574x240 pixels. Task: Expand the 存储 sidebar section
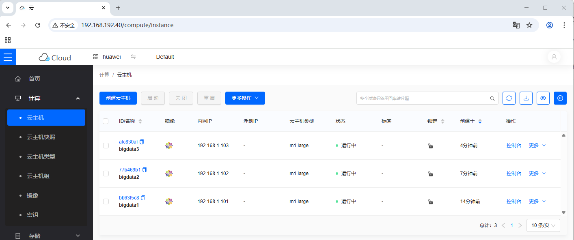pos(78,236)
